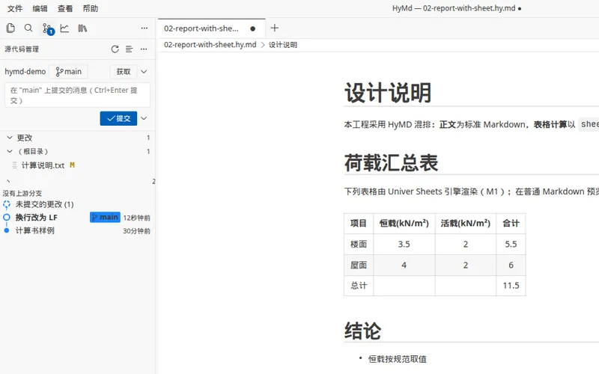Click the 30分钟前 timestamp

pyautogui.click(x=136, y=231)
